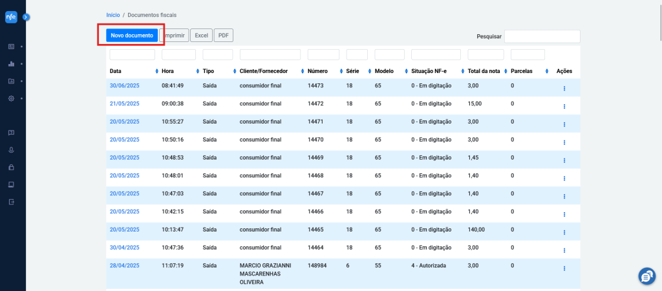Screen dimensions: 662x291
Task: Select the time 08:41:49 cell
Action: pyautogui.click(x=173, y=86)
